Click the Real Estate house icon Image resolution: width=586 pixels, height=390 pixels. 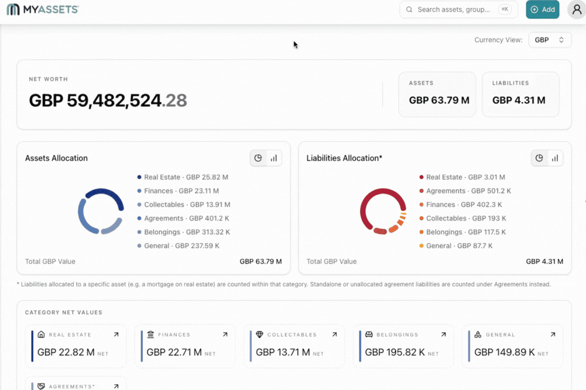point(41,335)
